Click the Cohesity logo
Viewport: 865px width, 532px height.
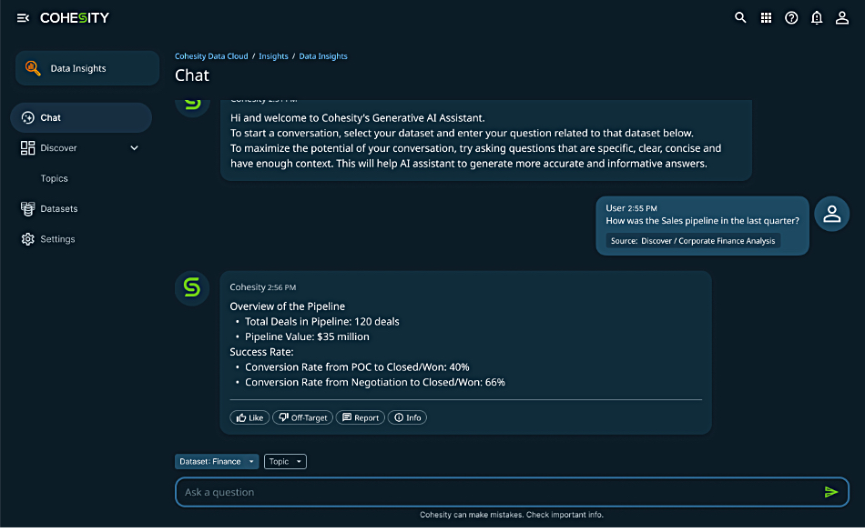click(x=75, y=18)
